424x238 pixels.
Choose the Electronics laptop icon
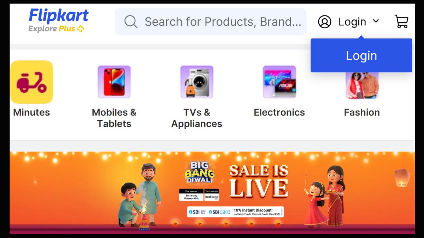tap(279, 82)
